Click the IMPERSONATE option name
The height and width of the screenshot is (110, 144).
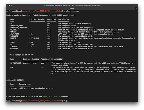tap(15, 63)
